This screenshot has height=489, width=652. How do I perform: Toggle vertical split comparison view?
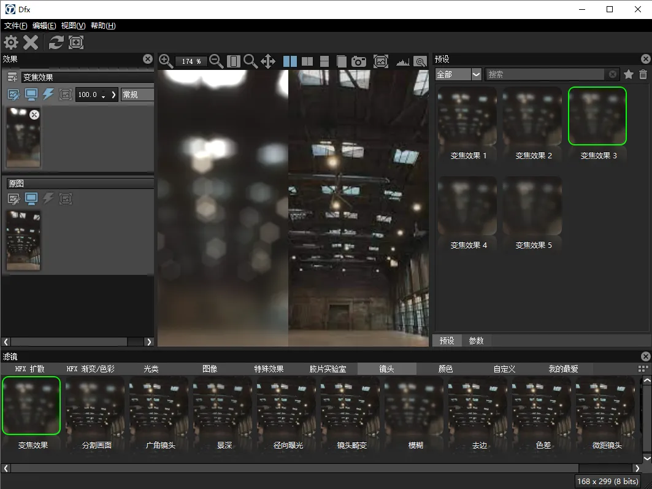coord(307,61)
